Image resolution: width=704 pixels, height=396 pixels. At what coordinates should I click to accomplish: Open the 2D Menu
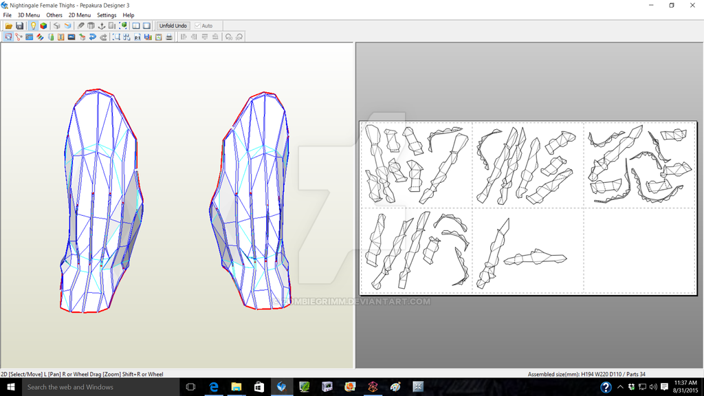(x=80, y=15)
